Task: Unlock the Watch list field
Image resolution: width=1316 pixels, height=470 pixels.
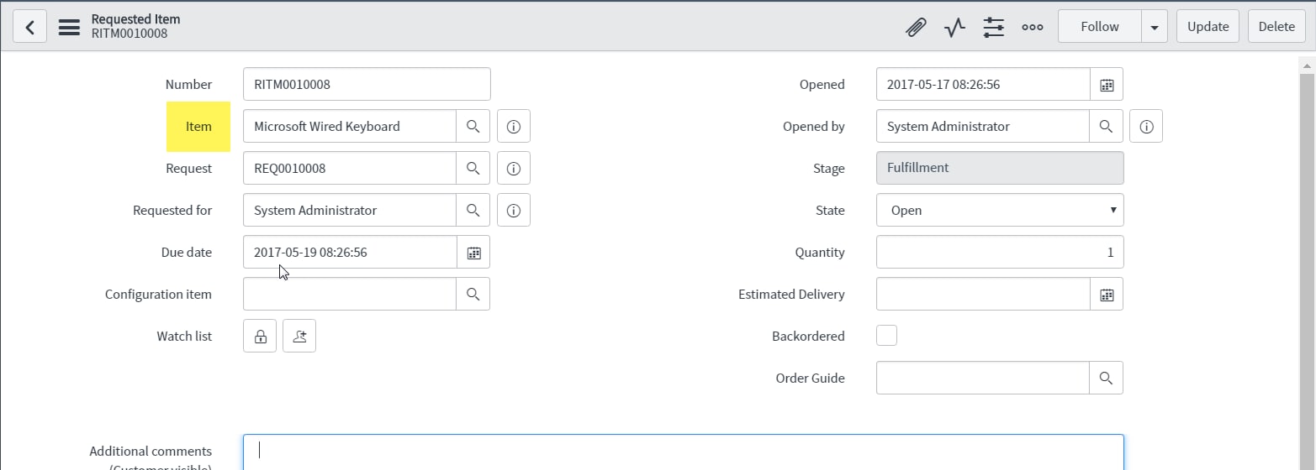Action: (260, 336)
